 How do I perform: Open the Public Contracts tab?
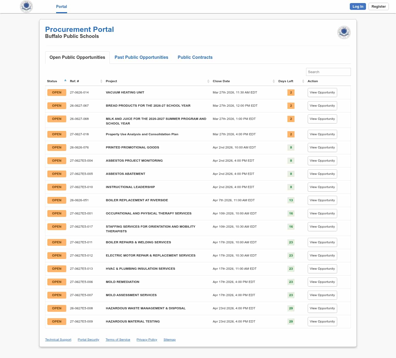[195, 57]
